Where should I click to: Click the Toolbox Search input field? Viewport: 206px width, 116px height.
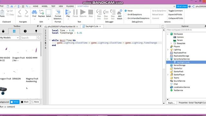pos(29,38)
